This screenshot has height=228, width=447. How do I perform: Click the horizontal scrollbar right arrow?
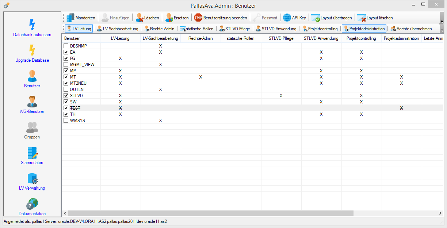[441, 213]
